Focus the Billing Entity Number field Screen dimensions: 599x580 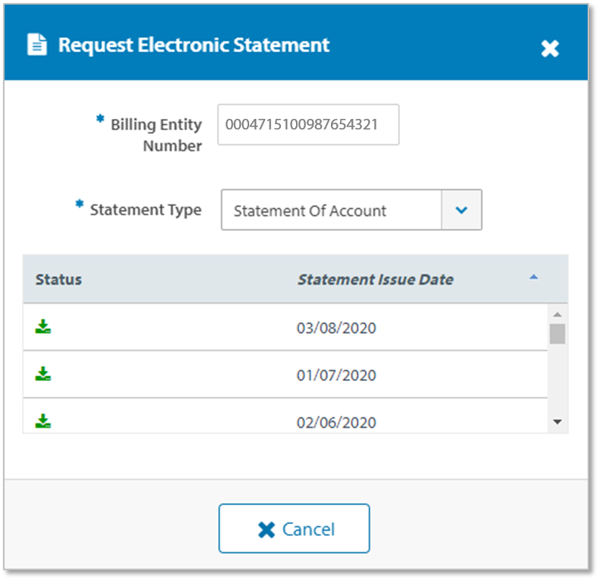(307, 125)
